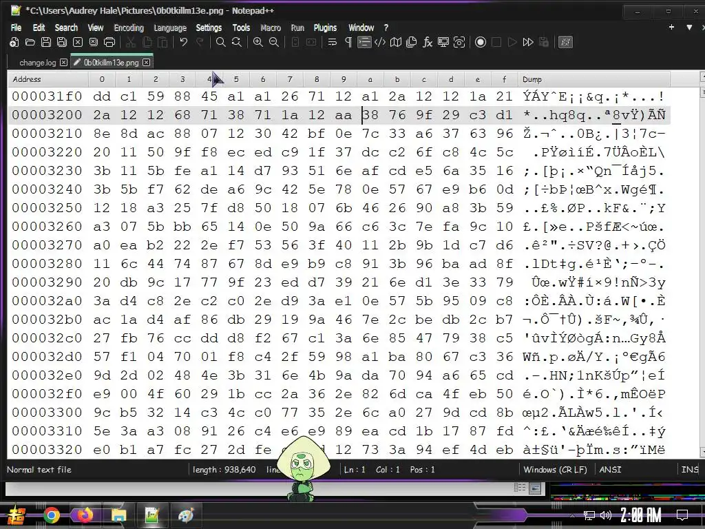Close the change.log tab

[64, 63]
